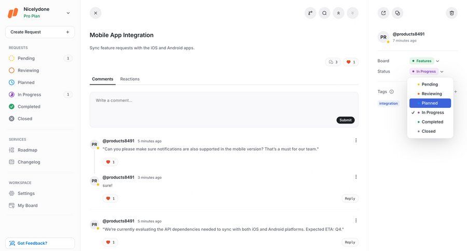The width and height of the screenshot is (467, 251).
Task: Open the Roadmap service in sidebar
Action: tap(28, 150)
